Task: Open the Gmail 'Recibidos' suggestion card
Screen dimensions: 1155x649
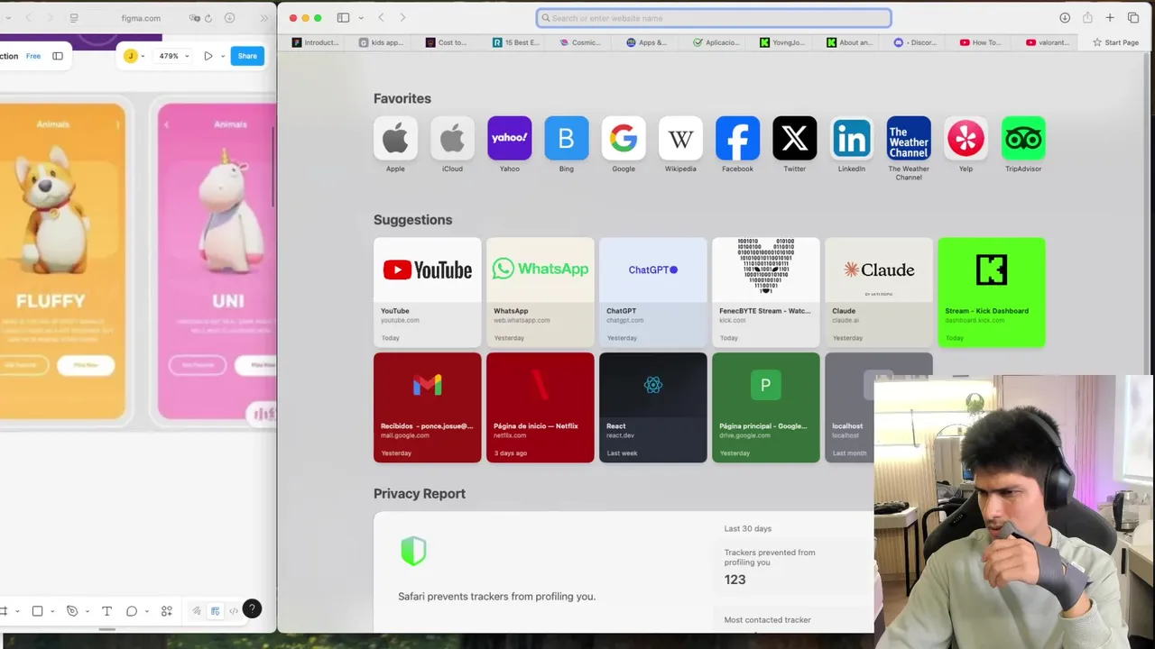Action: tap(428, 407)
